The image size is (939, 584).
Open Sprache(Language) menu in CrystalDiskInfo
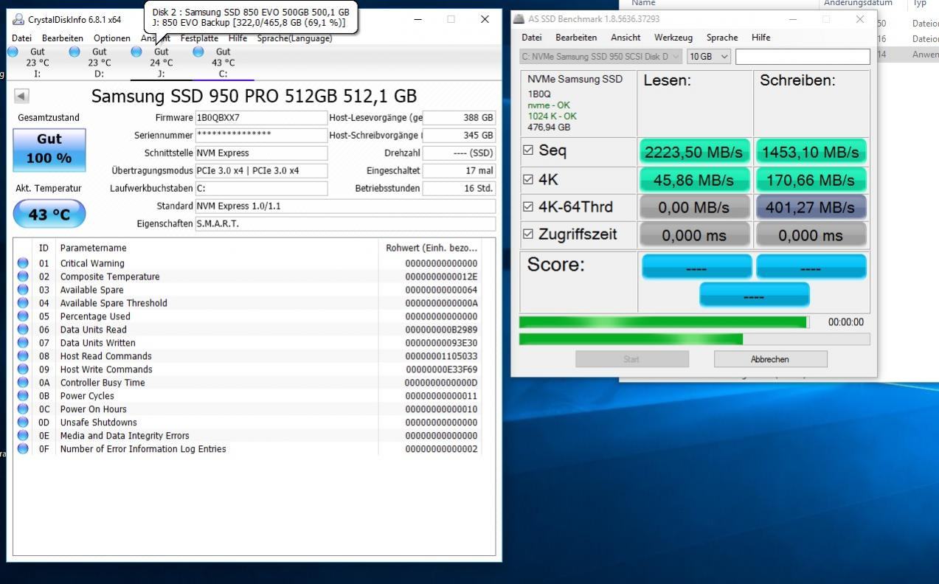click(x=294, y=38)
